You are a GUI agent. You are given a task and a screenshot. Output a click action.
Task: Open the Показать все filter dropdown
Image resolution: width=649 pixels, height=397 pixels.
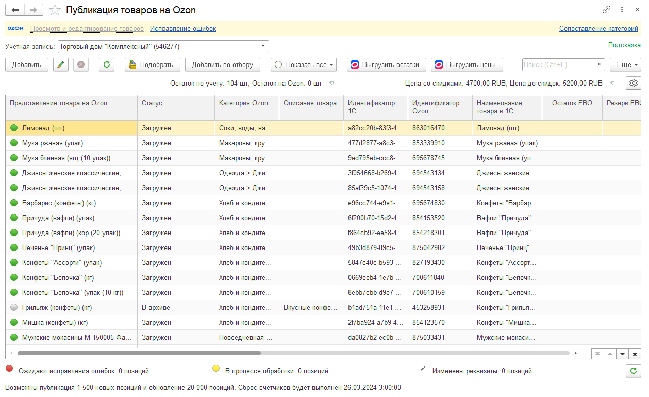point(304,64)
